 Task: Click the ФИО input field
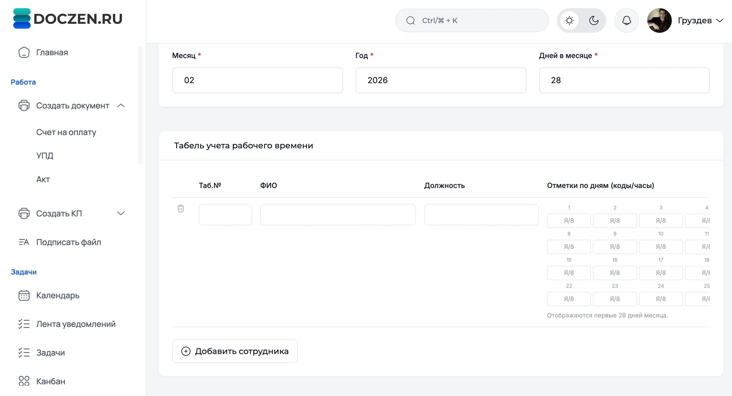(338, 215)
